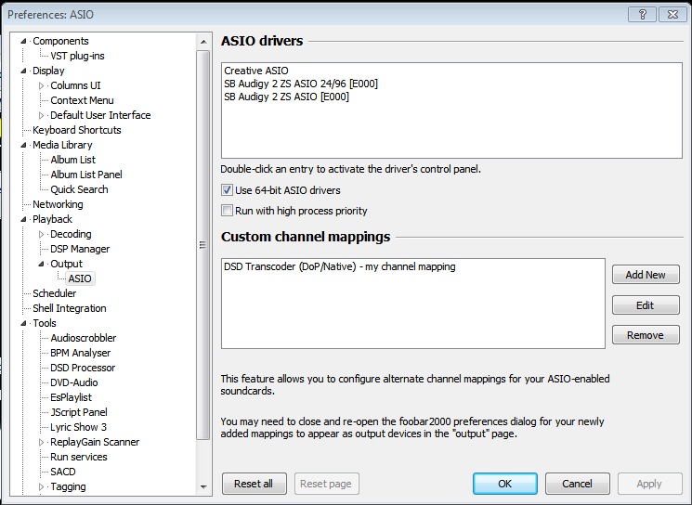Screen dimensions: 692x505
Task: Click Reset all button
Action: point(254,484)
